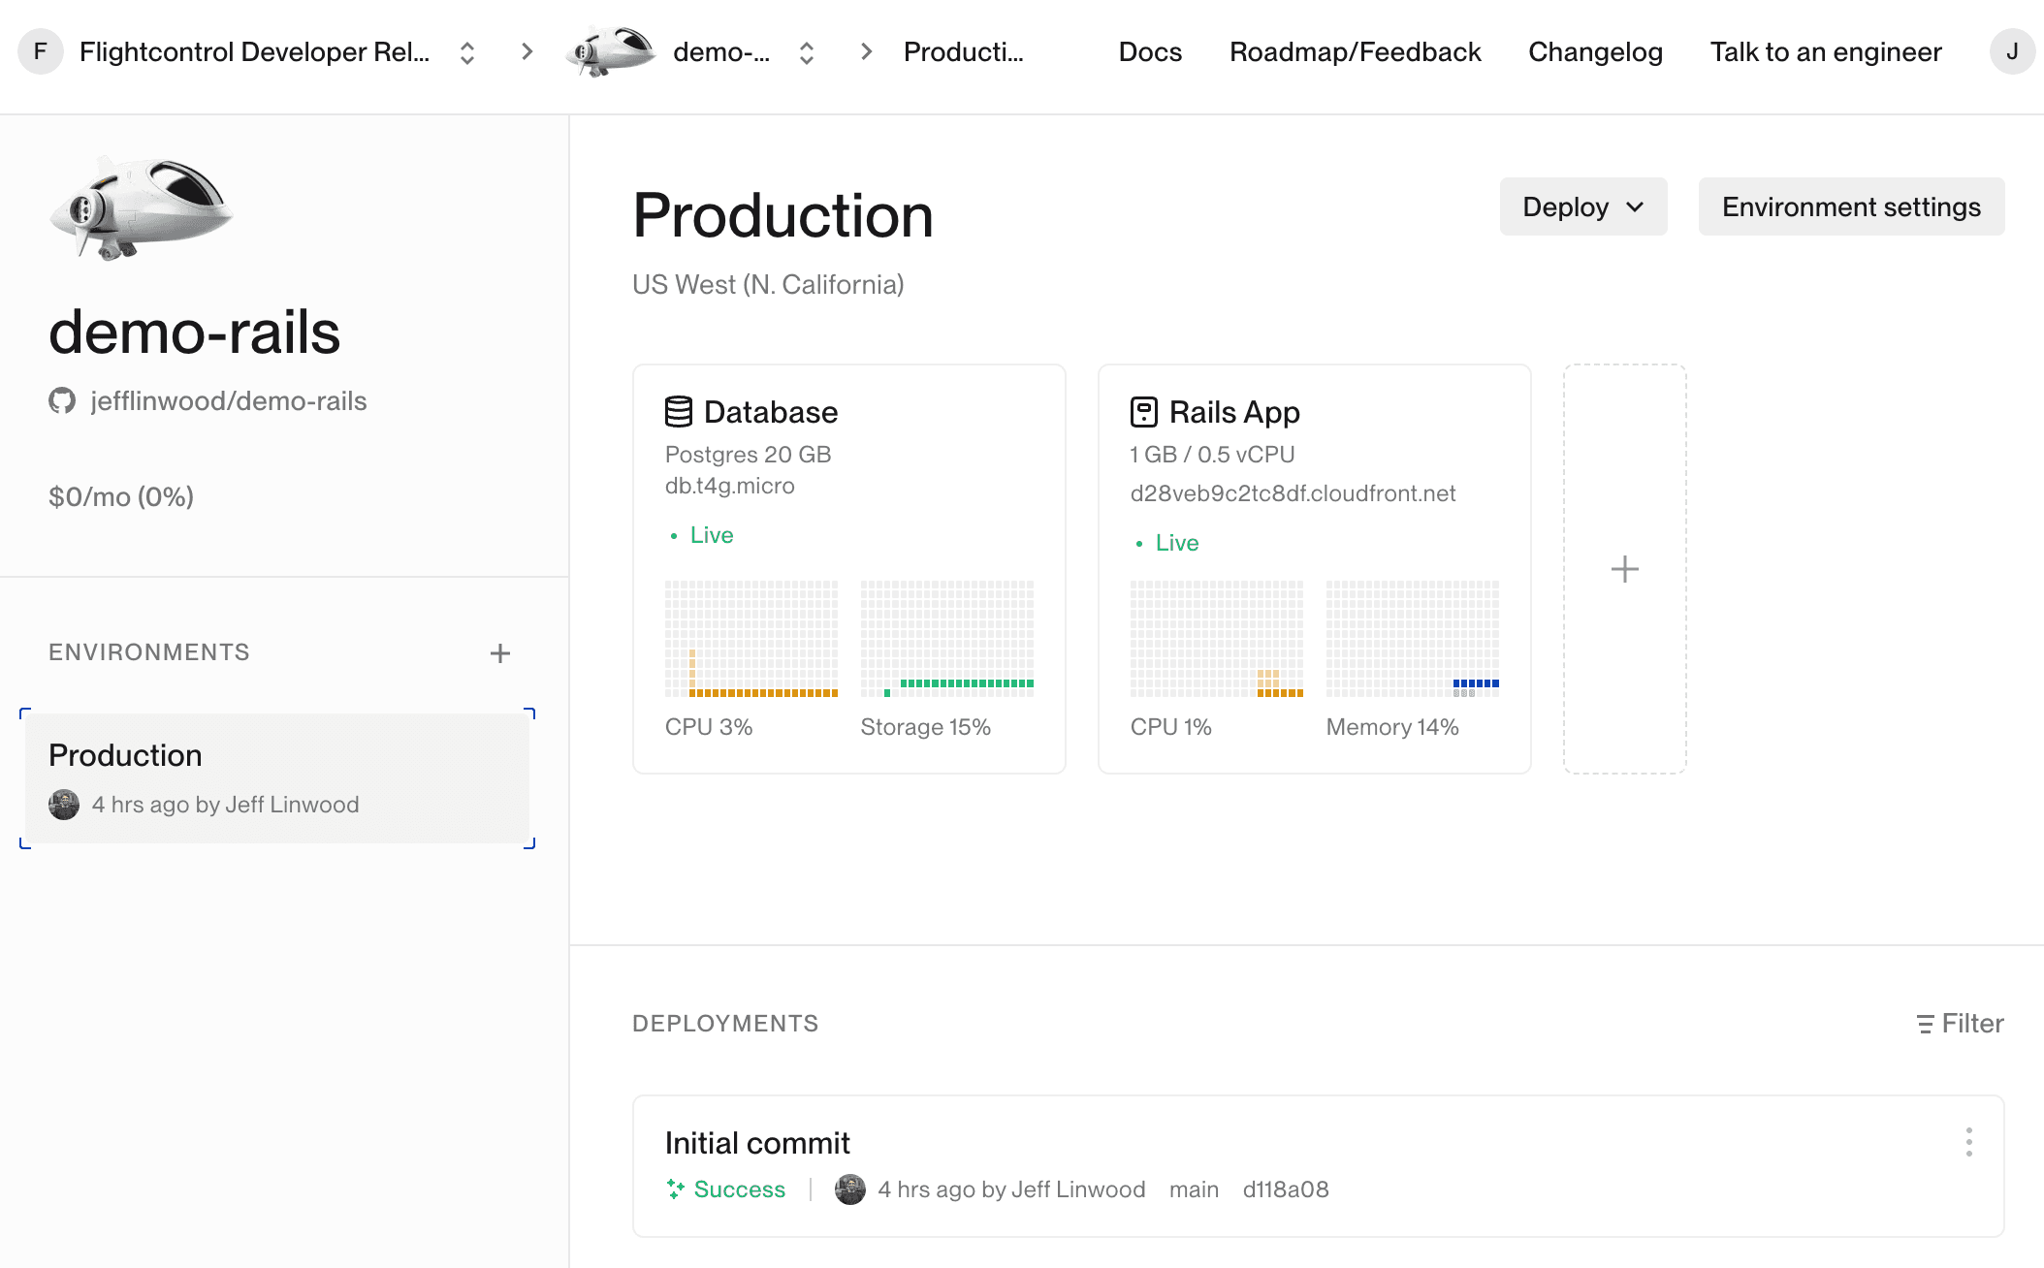Click Jeff Linwood avatar in deployment row
This screenshot has width=2044, height=1268.
850,1189
